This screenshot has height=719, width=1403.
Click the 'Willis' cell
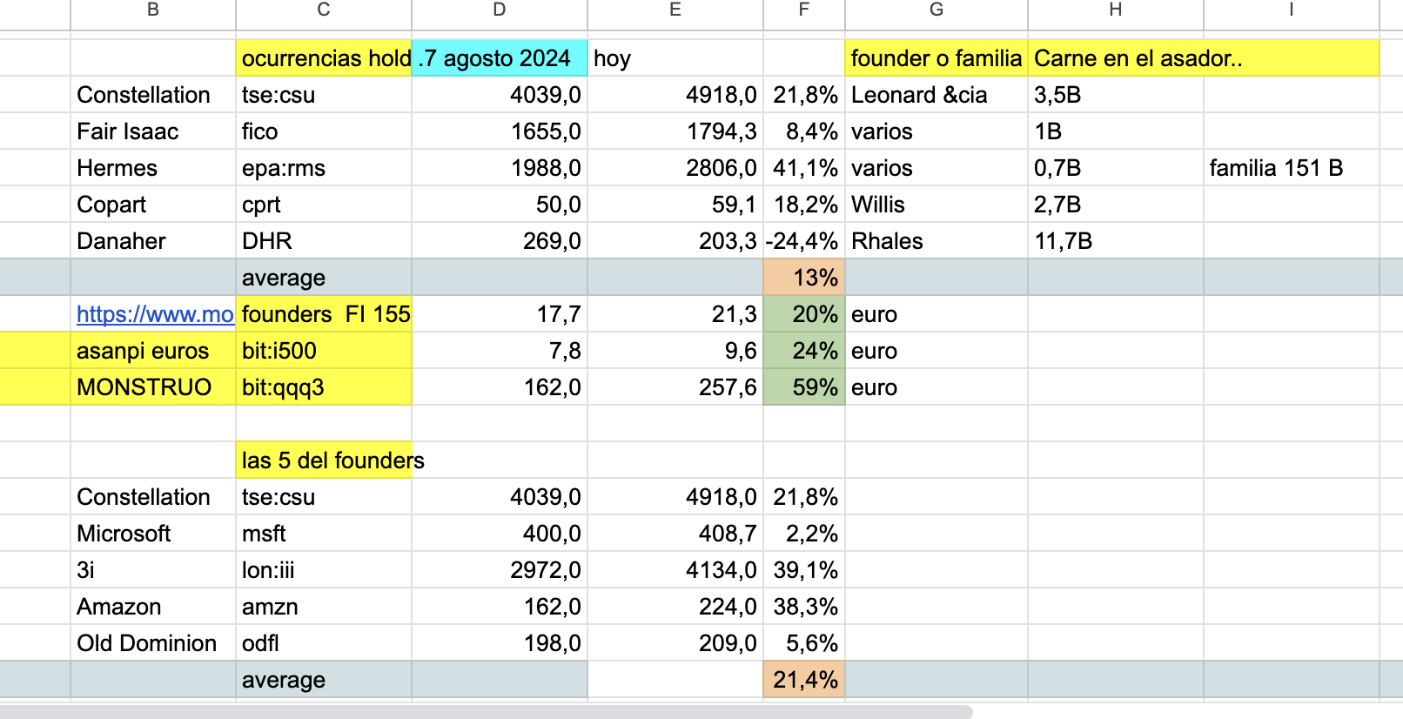pyautogui.click(x=936, y=205)
